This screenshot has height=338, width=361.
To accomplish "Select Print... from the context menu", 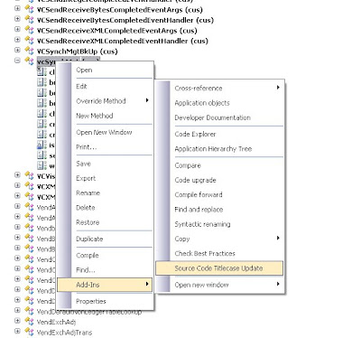I will coord(105,147).
